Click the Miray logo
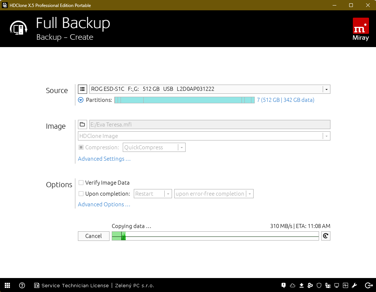 [x=361, y=29]
